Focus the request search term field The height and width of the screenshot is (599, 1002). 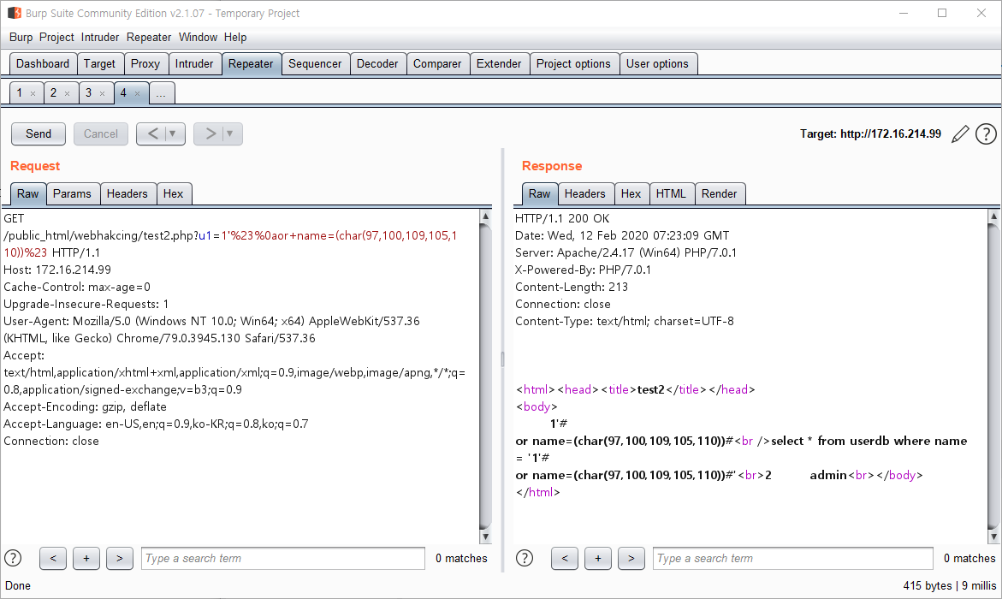(x=283, y=558)
